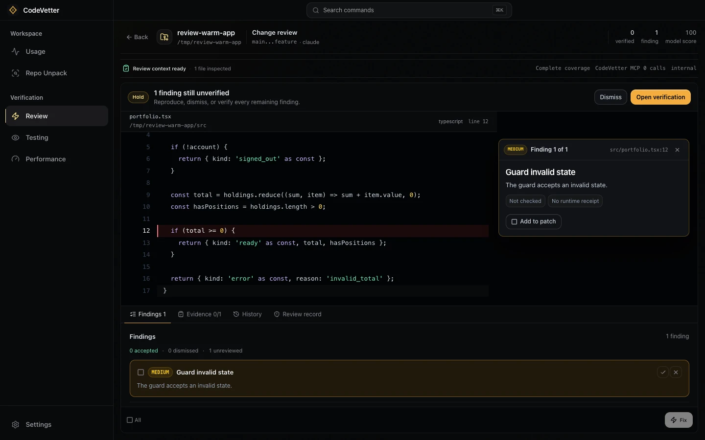Click the 'internal' label
Screen dimensions: 705x440
683,68
